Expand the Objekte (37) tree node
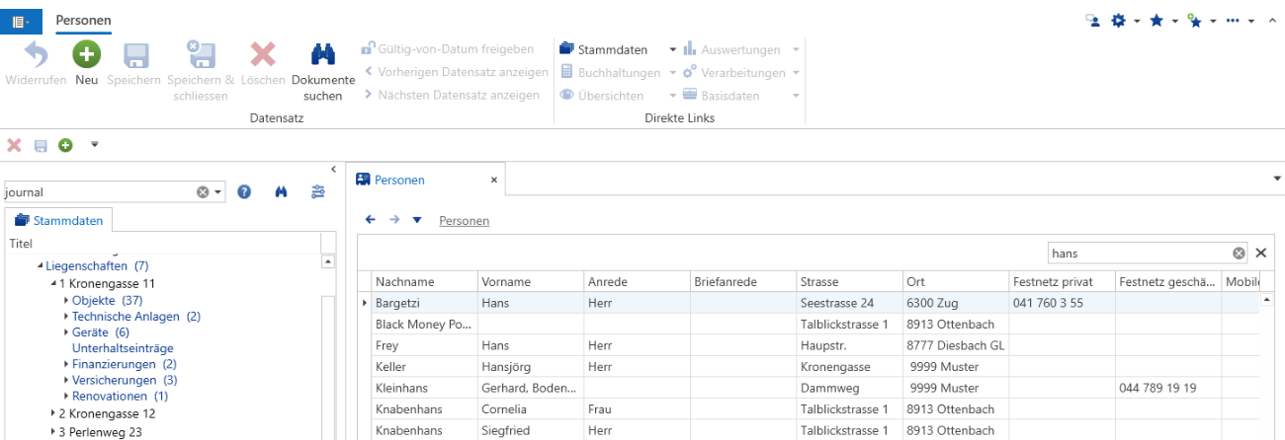The width and height of the screenshot is (1285, 440). pyautogui.click(x=67, y=300)
